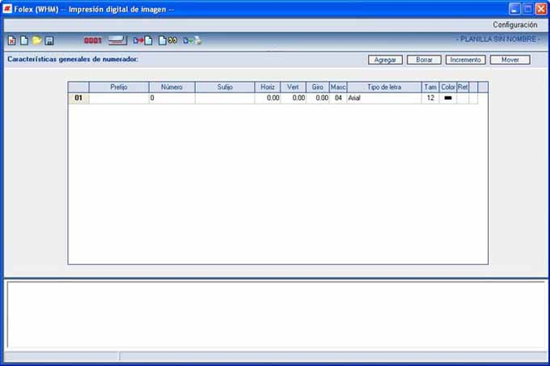Open a file with the yellow folder icon

click(x=36, y=40)
